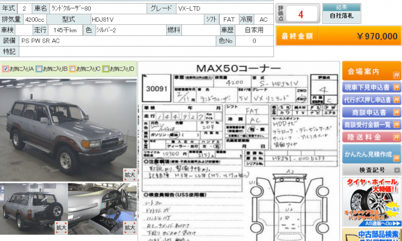Enlarge the interior dashboard photo
Viewport: 402px width, 241px height.
point(129,227)
